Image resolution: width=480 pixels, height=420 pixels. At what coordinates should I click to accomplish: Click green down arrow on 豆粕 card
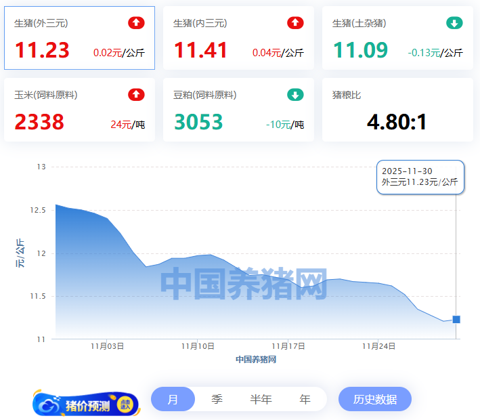pos(295,94)
